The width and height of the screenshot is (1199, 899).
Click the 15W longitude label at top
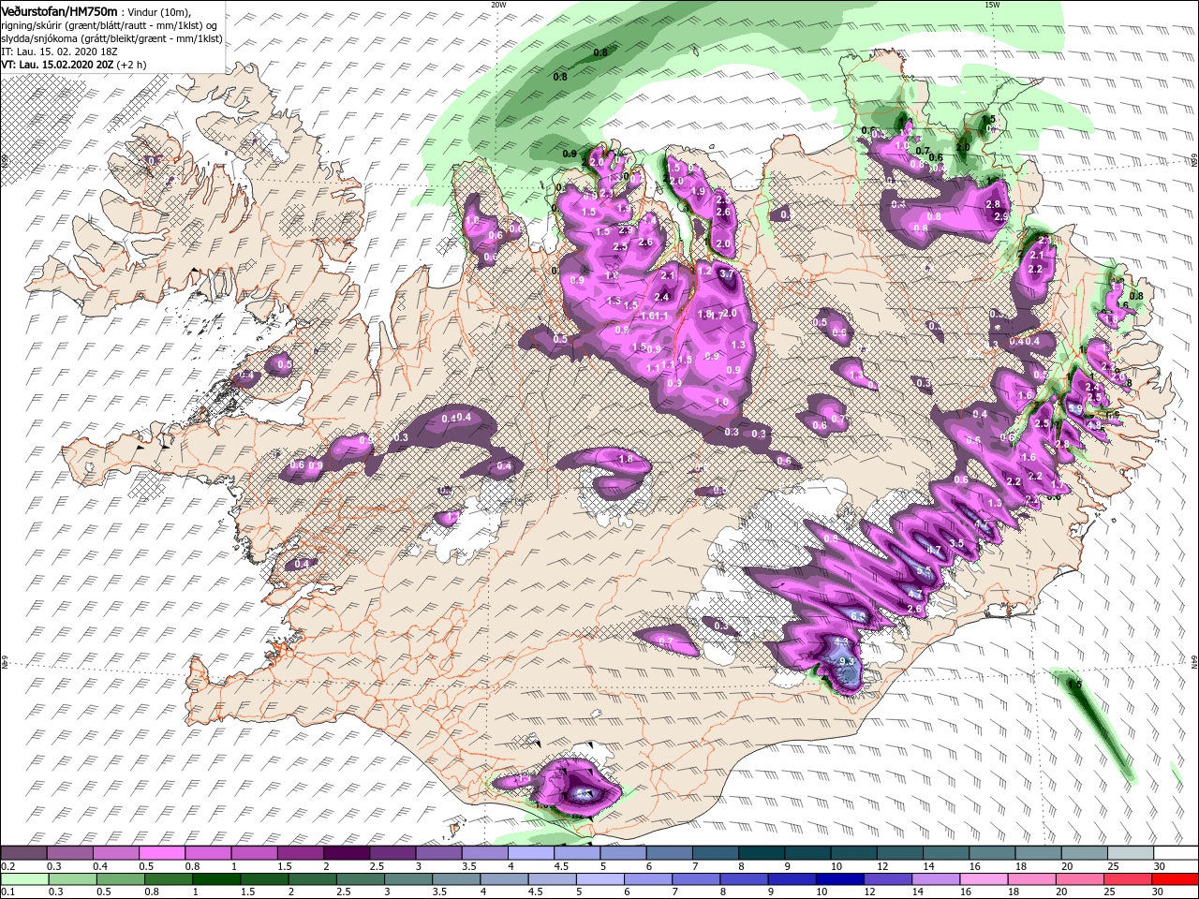pyautogui.click(x=992, y=5)
